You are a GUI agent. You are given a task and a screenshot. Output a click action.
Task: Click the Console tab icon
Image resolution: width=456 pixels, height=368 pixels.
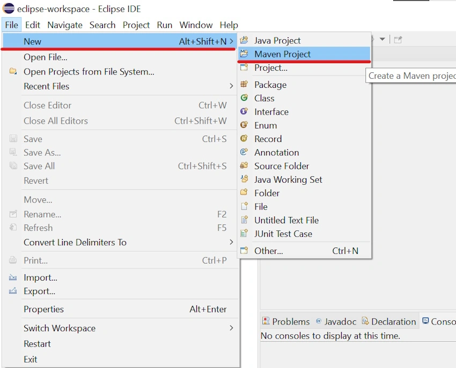point(425,321)
